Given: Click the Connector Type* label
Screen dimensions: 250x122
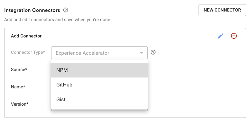Looking at the screenshot, I should (x=28, y=52).
